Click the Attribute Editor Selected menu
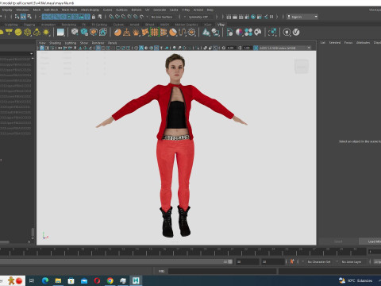Image resolution: width=381 pixels, height=286 pixels. pos(335,42)
